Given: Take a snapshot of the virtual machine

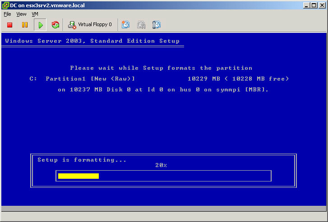Looking at the screenshot, I should pos(126,25).
